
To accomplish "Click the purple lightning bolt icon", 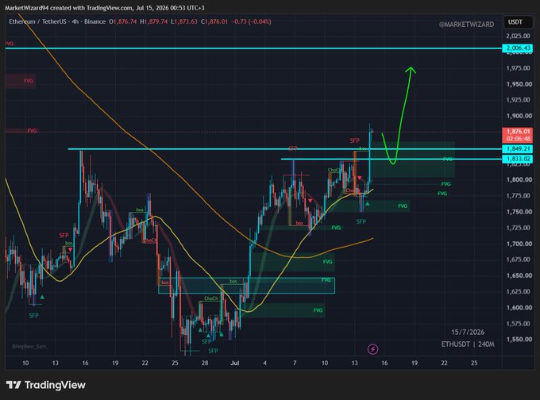I will [372, 349].
